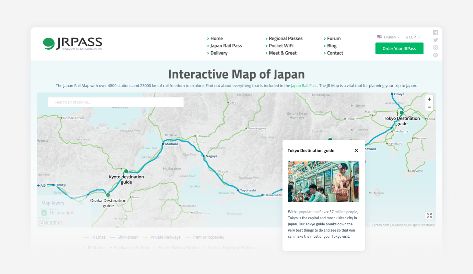The height and width of the screenshot is (274, 473).
Task: Open Pocket WiFi menu item
Action: tap(281, 46)
